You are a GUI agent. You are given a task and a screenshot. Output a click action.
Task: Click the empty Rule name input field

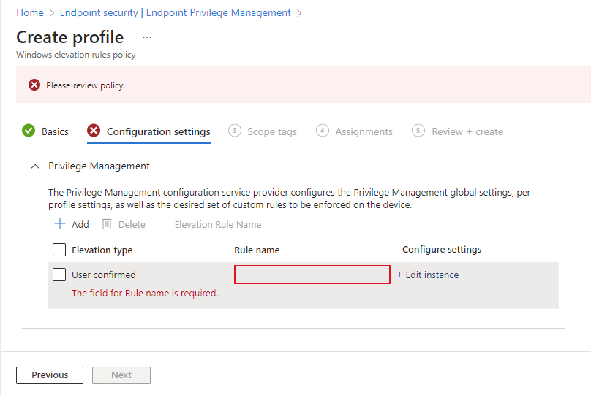point(312,275)
